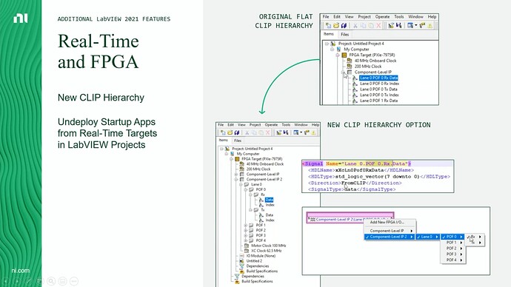Select POF 2 in the context submenu

(452, 249)
